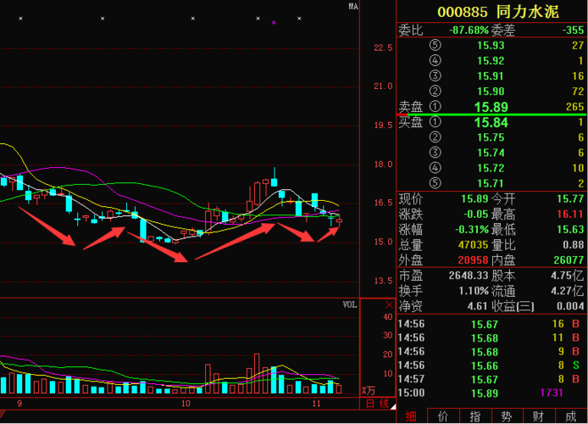Click the 换手 value 1.10%
The width and height of the screenshot is (588, 424).
(x=474, y=291)
